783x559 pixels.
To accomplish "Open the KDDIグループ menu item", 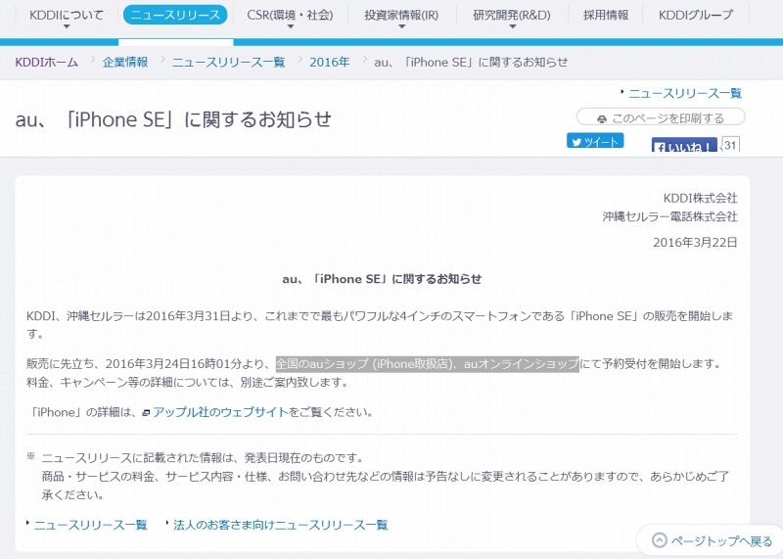I will tap(696, 15).
